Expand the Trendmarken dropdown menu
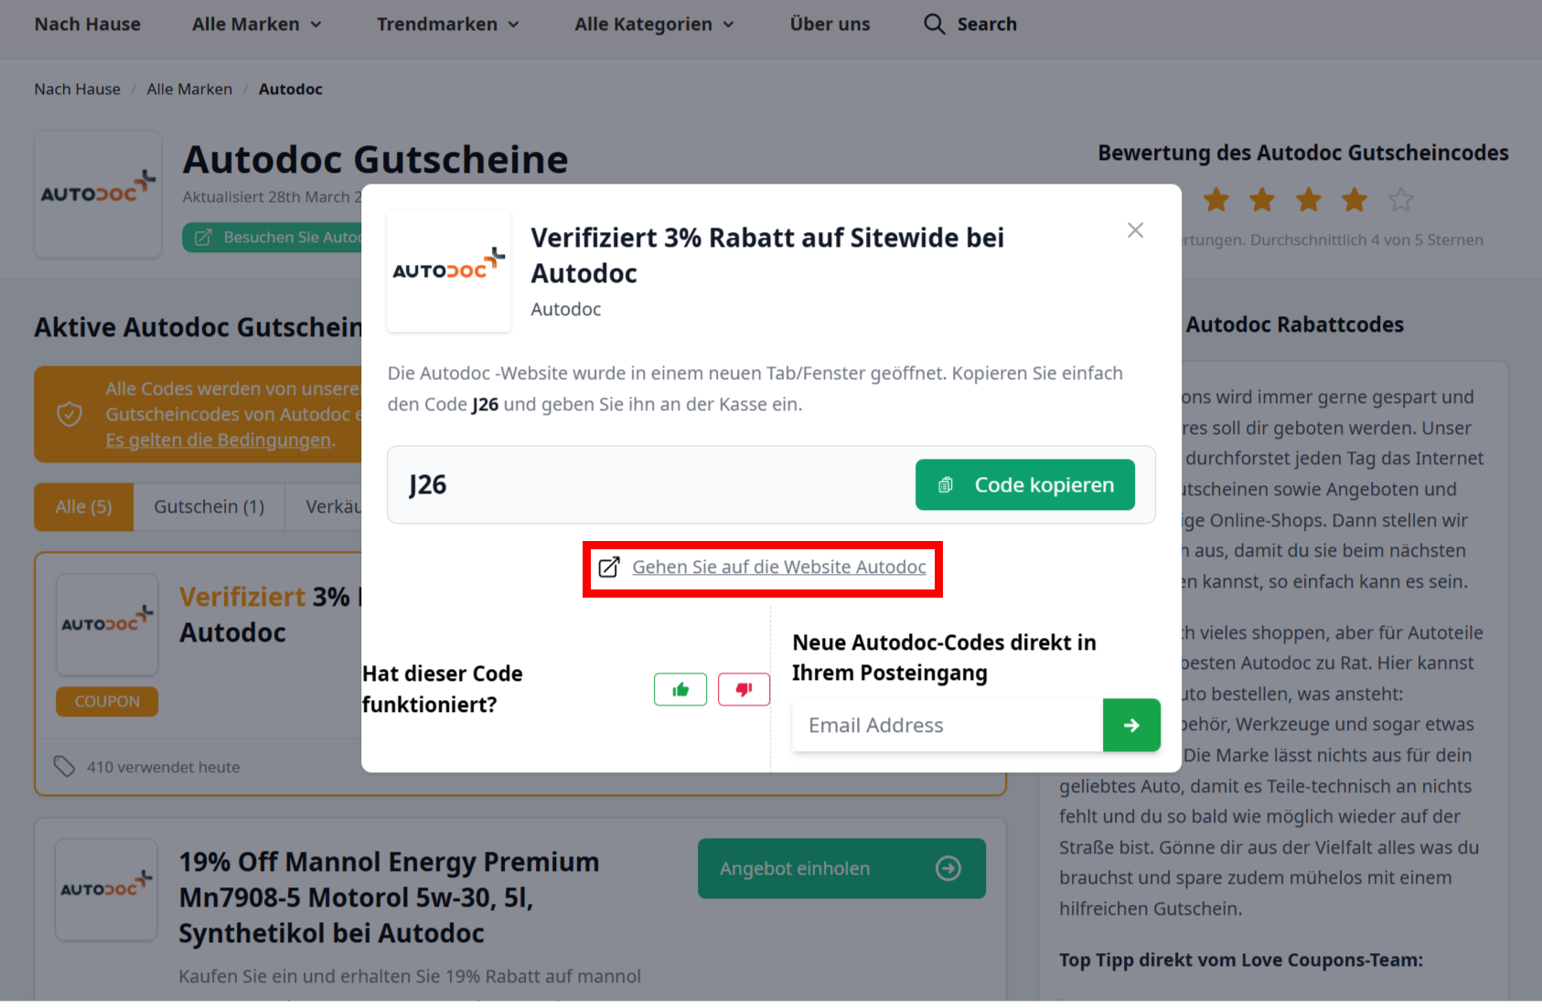1542x1008 pixels. (448, 25)
